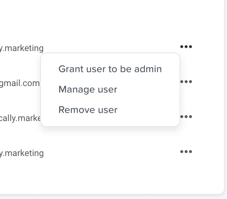Click empty padding above Grant user entry in menu

(x=109, y=57)
